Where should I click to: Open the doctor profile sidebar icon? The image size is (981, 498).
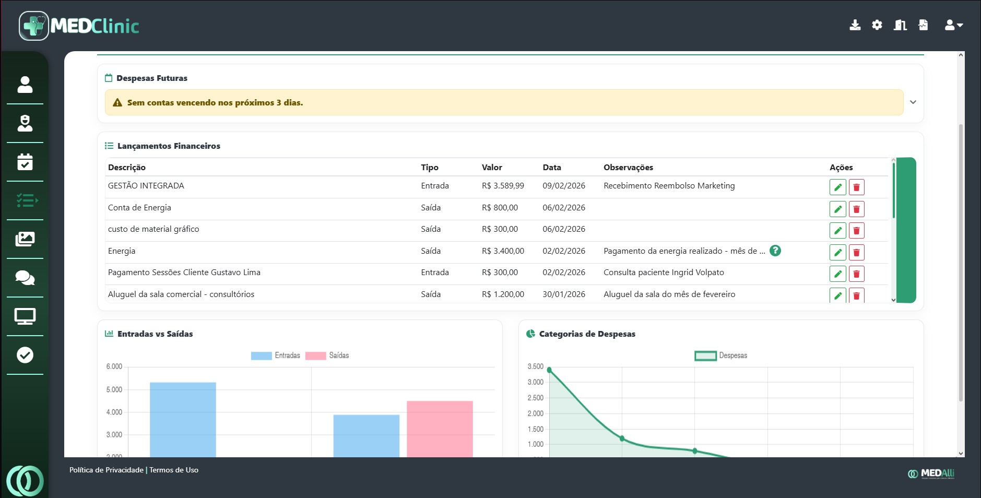[x=25, y=123]
